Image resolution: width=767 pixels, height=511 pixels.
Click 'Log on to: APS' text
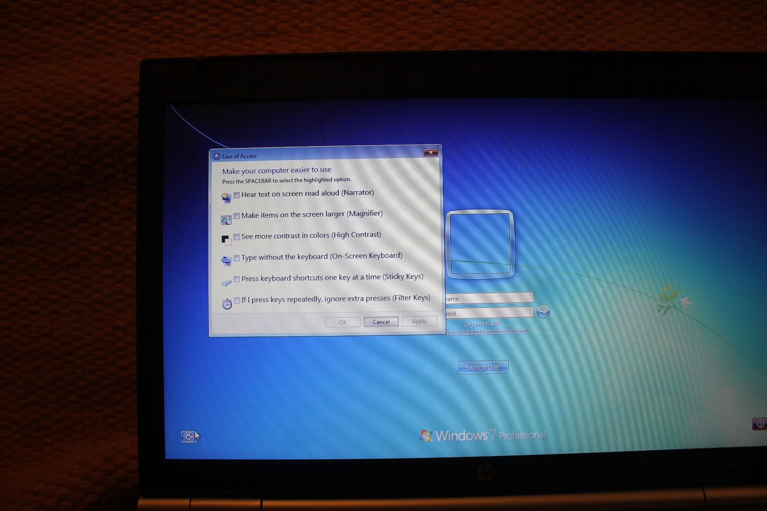coord(482,324)
